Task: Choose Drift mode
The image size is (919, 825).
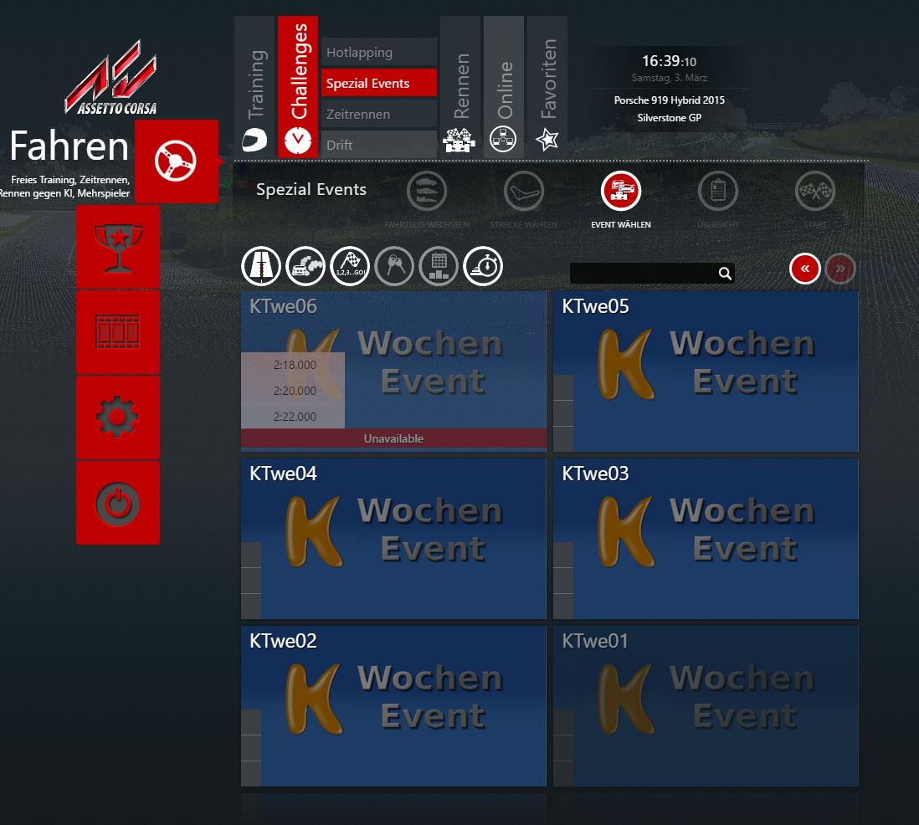Action: (x=378, y=145)
